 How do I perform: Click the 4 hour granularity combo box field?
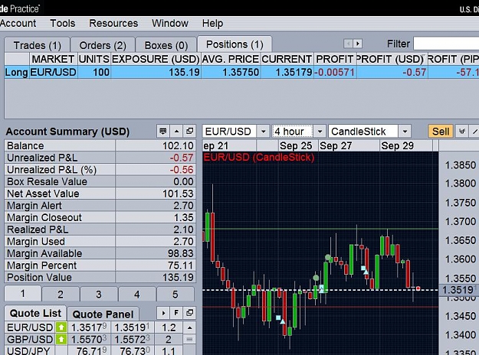(x=293, y=132)
